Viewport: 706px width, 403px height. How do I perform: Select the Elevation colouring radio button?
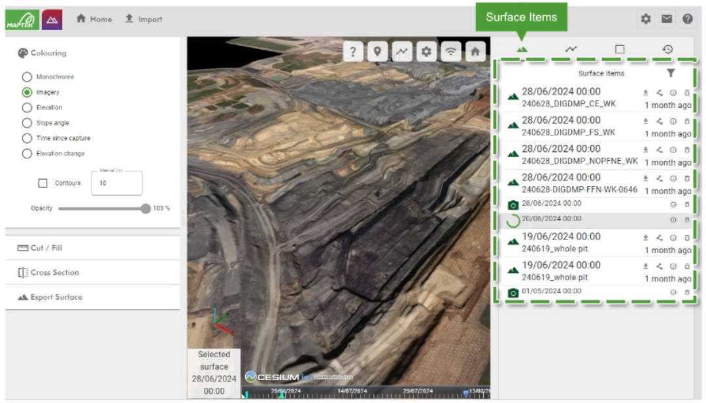[x=27, y=108]
